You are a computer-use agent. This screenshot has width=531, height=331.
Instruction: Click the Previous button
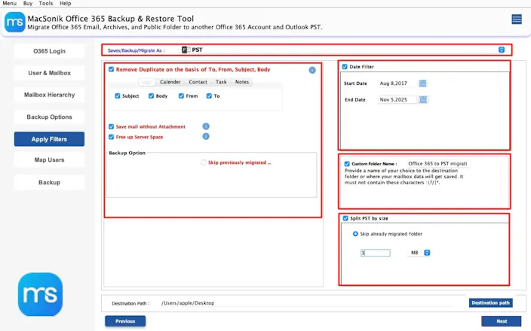125,321
